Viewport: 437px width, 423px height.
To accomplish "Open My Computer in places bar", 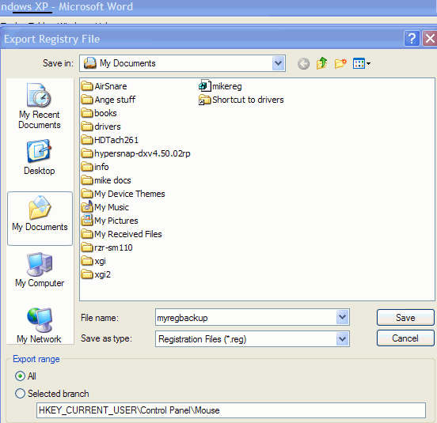I will point(40,270).
